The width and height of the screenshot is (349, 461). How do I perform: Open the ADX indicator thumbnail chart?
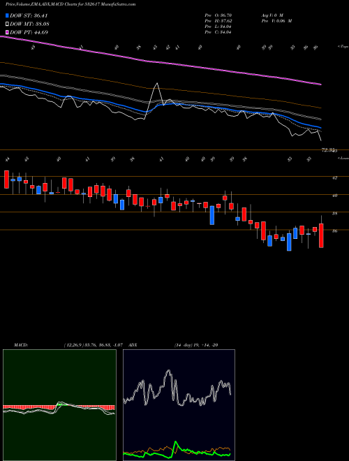179,405
